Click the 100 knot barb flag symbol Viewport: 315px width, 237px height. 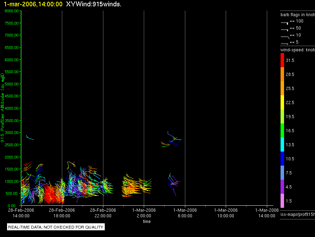(285, 23)
